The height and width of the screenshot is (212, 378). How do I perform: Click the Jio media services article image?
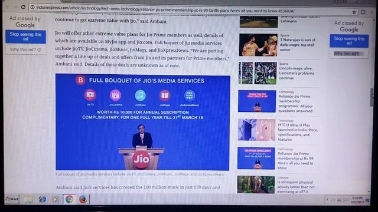[x=142, y=122]
